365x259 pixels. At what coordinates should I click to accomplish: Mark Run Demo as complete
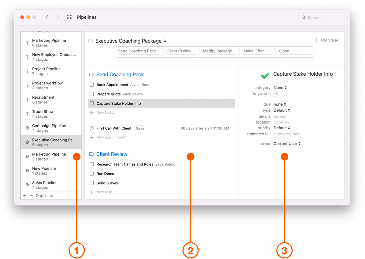click(92, 174)
